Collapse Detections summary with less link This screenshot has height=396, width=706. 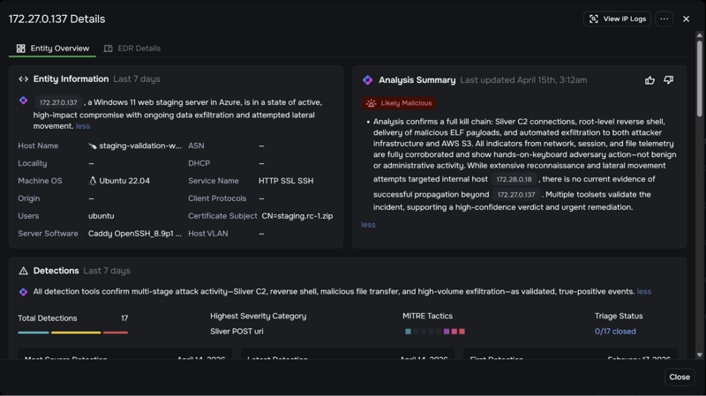[644, 292]
